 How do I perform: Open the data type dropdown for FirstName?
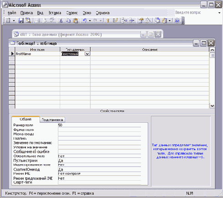coord(88,54)
